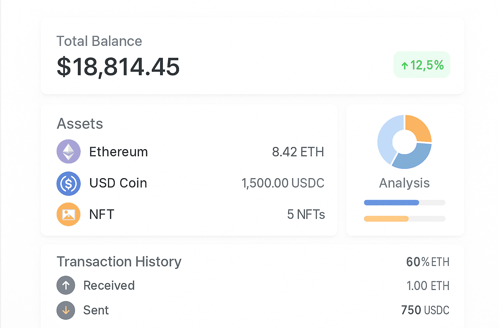The image size is (499, 328).
Task: Click the dollar symbol inside USD Coin icon
Action: pos(69,183)
